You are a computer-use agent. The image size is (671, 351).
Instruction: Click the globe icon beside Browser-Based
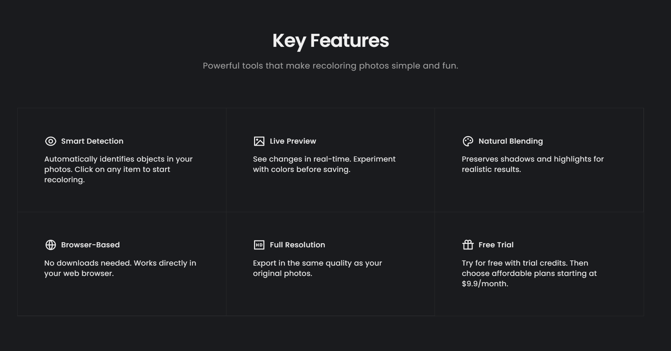click(x=51, y=245)
